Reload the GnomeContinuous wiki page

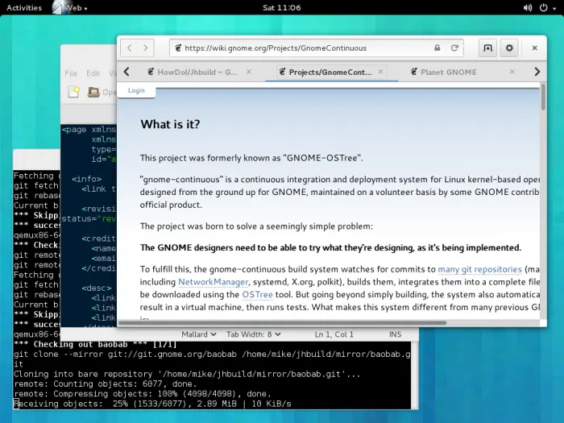point(454,48)
